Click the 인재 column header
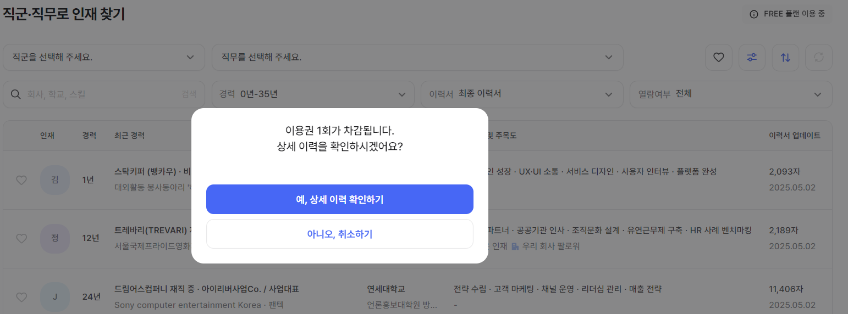The width and height of the screenshot is (848, 314). 47,136
